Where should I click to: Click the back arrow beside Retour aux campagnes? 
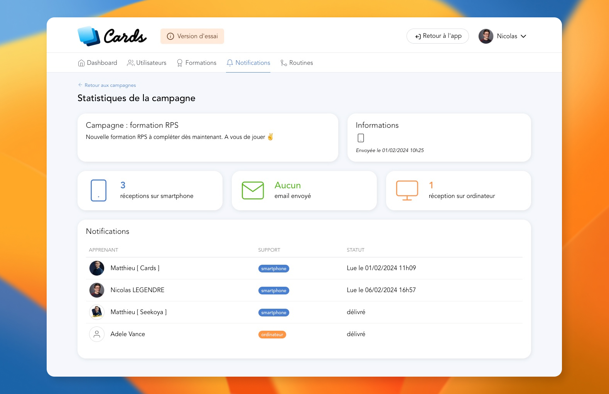pos(80,85)
